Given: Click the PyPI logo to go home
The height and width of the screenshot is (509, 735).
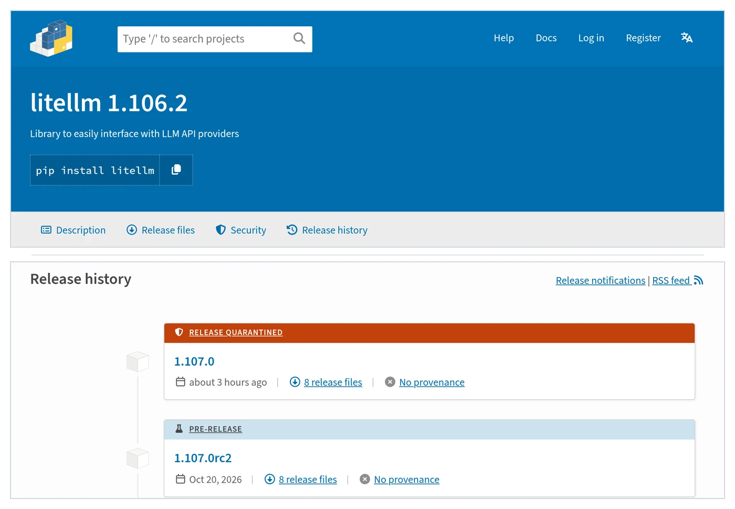Looking at the screenshot, I should 51,38.
